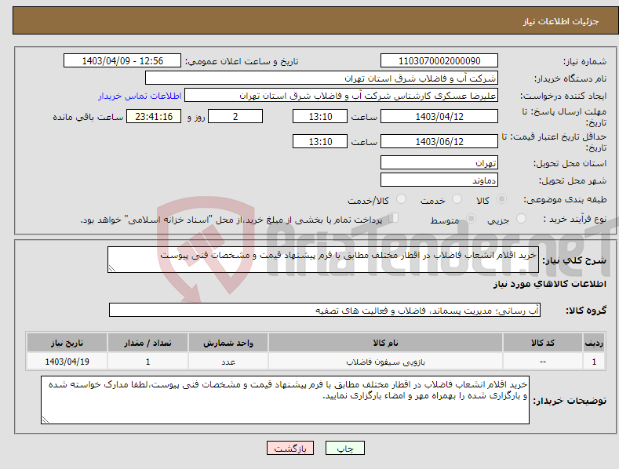Click the توضیحات خریدار label
The width and height of the screenshot is (619, 469).
[x=570, y=401]
